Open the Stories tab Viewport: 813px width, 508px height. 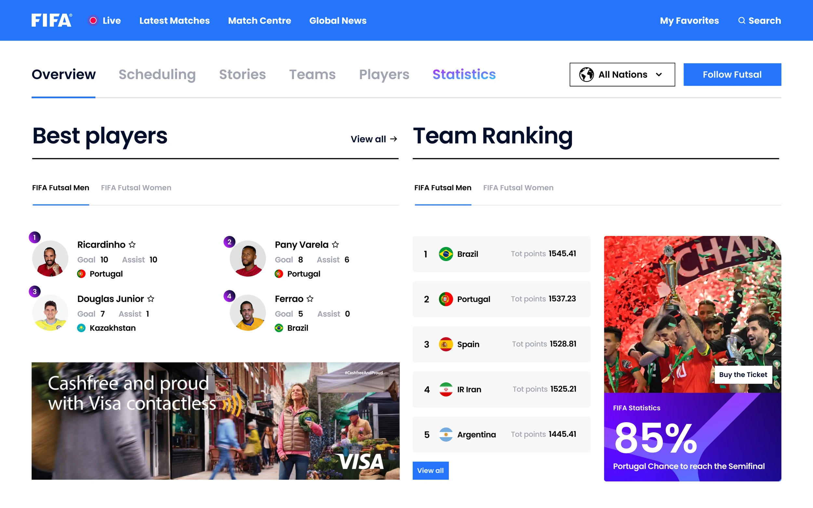(x=242, y=74)
